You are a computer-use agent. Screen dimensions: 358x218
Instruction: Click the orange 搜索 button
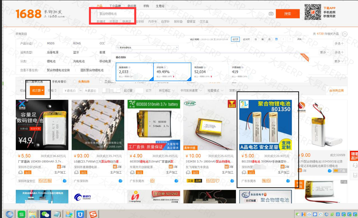pos(287,14)
